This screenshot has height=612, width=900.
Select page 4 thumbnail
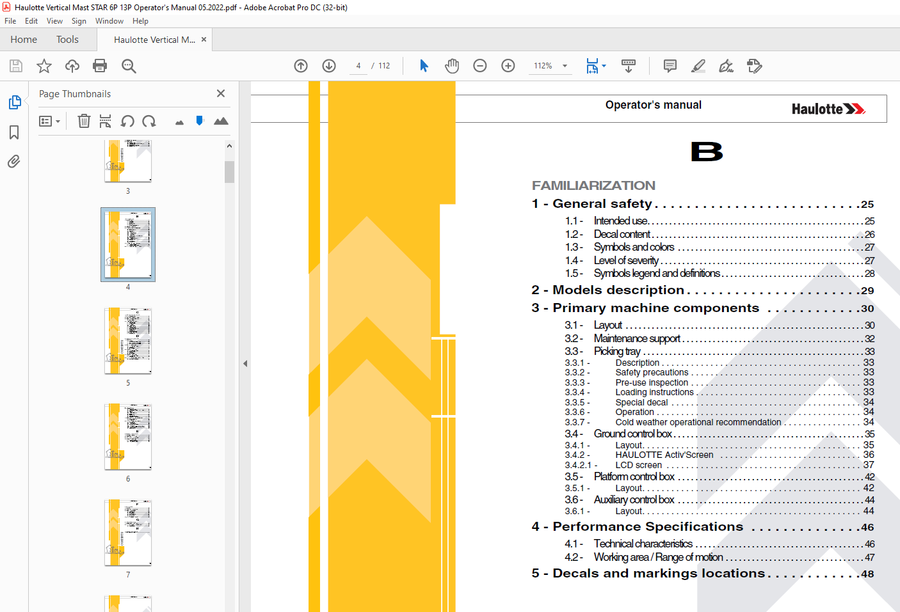(128, 244)
